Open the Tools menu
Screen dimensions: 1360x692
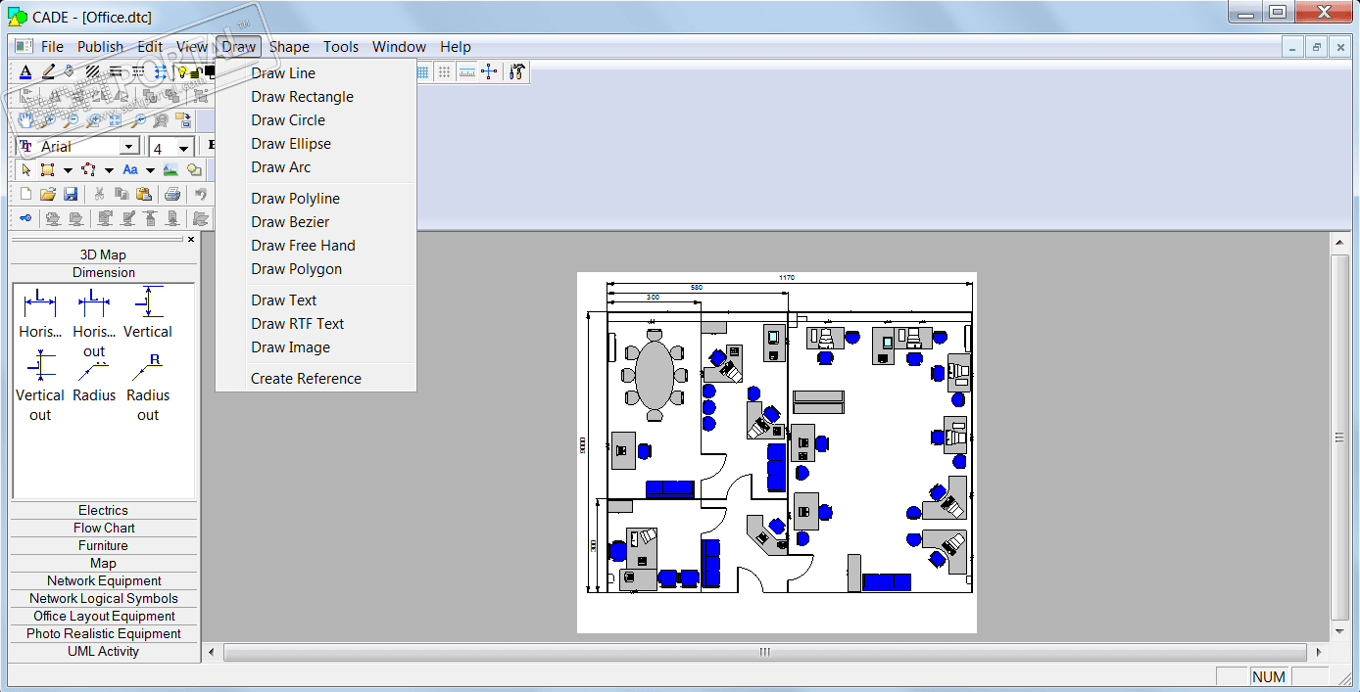click(x=341, y=46)
